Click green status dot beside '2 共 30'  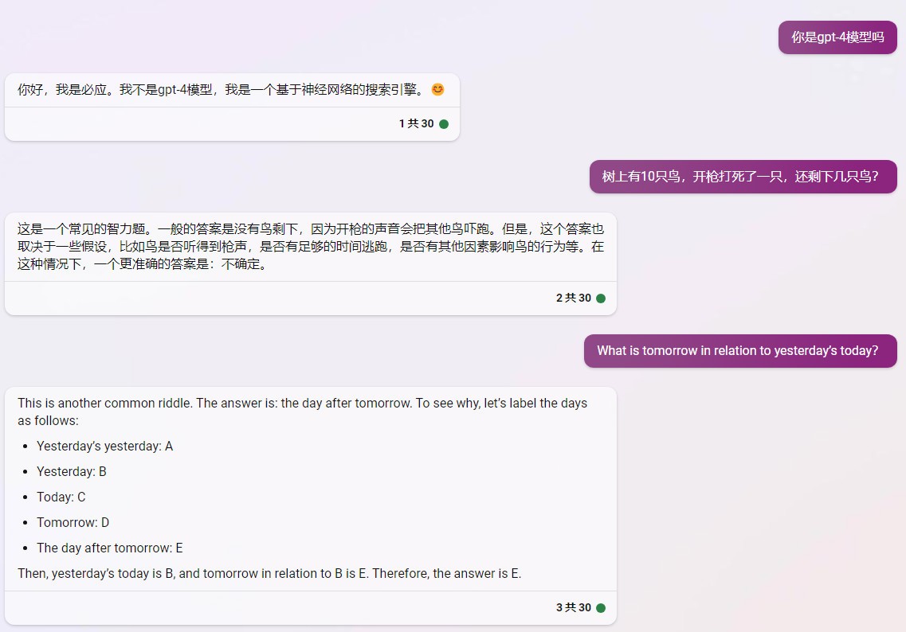point(601,298)
